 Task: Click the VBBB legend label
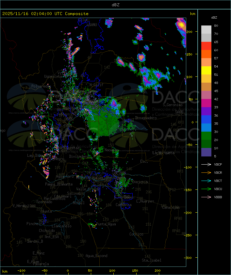click(218, 197)
